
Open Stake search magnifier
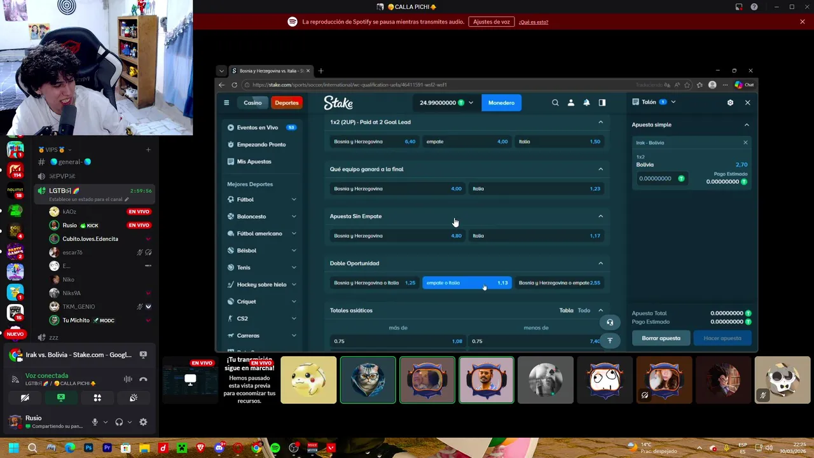pos(555,102)
